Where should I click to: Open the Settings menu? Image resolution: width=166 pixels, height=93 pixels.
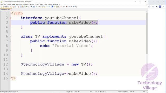click(x=32, y=4)
